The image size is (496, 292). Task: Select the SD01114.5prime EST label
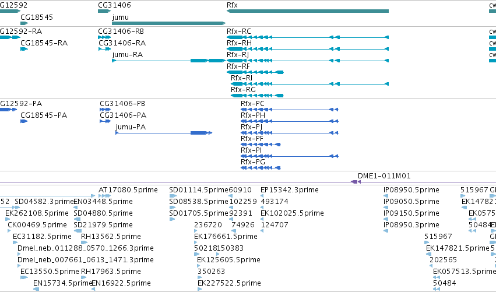click(x=199, y=190)
